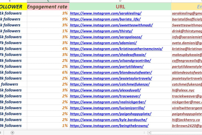Click the catchmeifukenze email cell
Viewport: 202px width, 135px height.
click(x=187, y=84)
